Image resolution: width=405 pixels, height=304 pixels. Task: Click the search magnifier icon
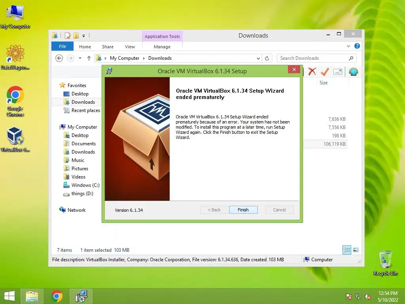point(351,58)
